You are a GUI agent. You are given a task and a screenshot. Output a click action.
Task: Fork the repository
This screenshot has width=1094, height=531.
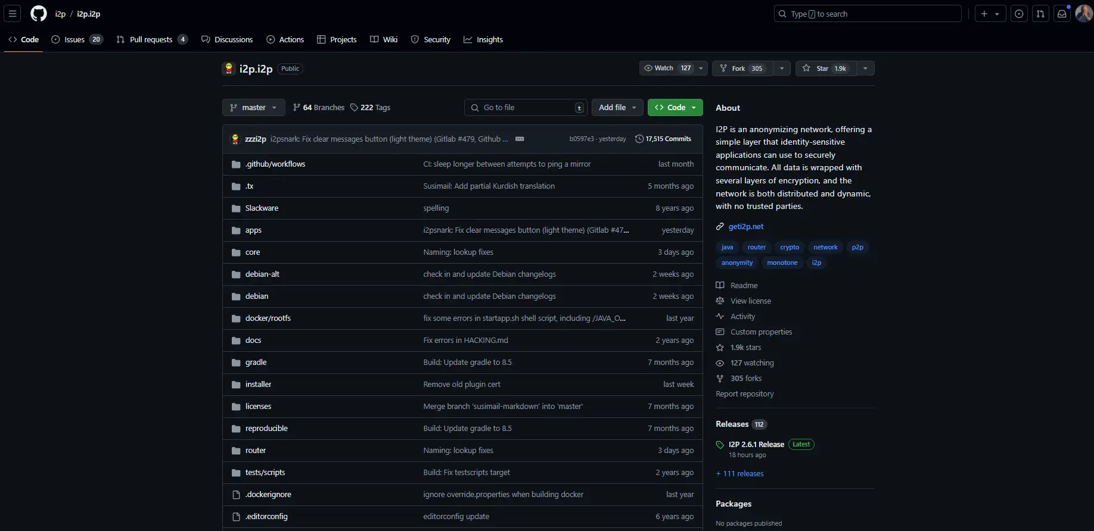[742, 68]
